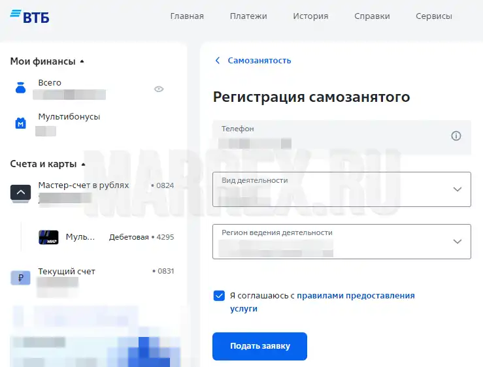Open Мастер-счет в рублях account

click(x=84, y=185)
